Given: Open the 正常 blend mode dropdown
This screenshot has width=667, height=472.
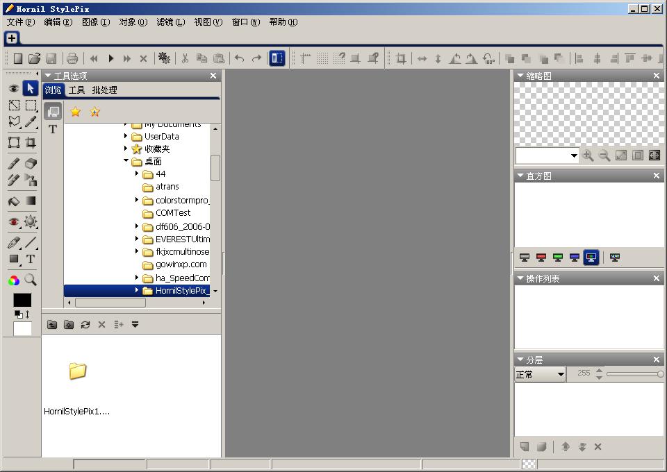Looking at the screenshot, I should [x=541, y=374].
